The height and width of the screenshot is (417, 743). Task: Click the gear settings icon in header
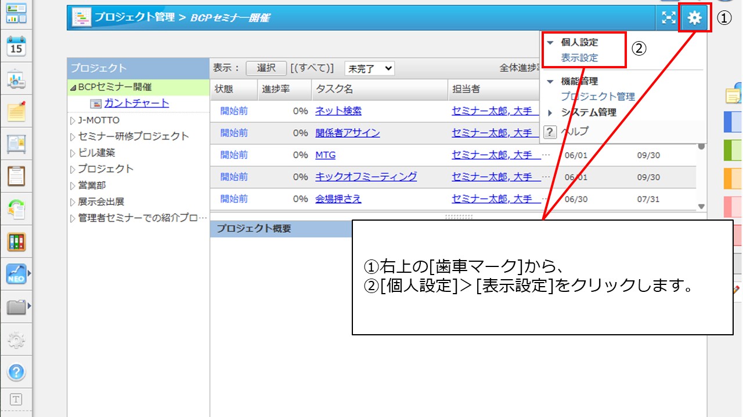(694, 19)
